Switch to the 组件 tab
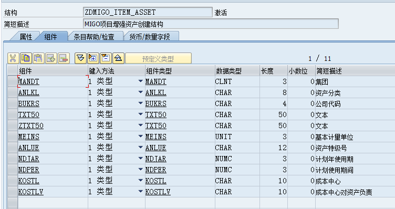This screenshot has width=395, height=209. (x=50, y=37)
